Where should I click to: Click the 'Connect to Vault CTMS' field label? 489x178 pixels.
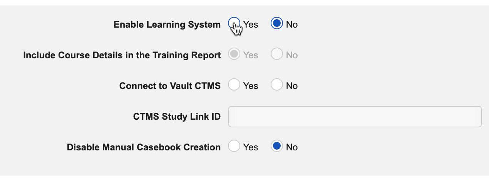click(170, 86)
